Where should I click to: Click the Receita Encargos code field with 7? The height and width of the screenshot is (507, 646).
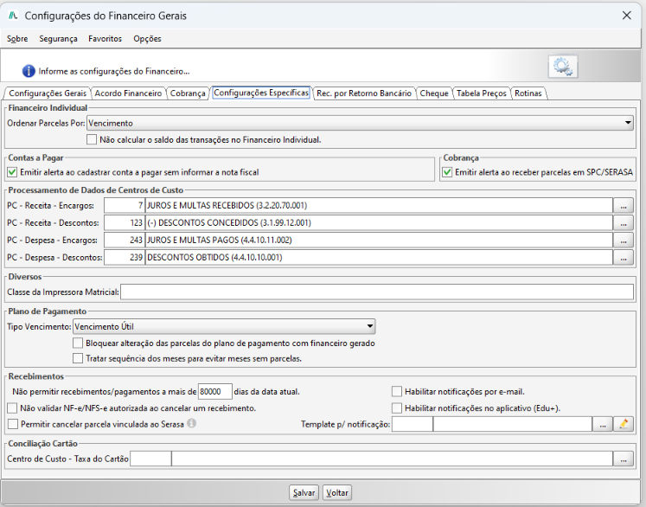pos(124,205)
